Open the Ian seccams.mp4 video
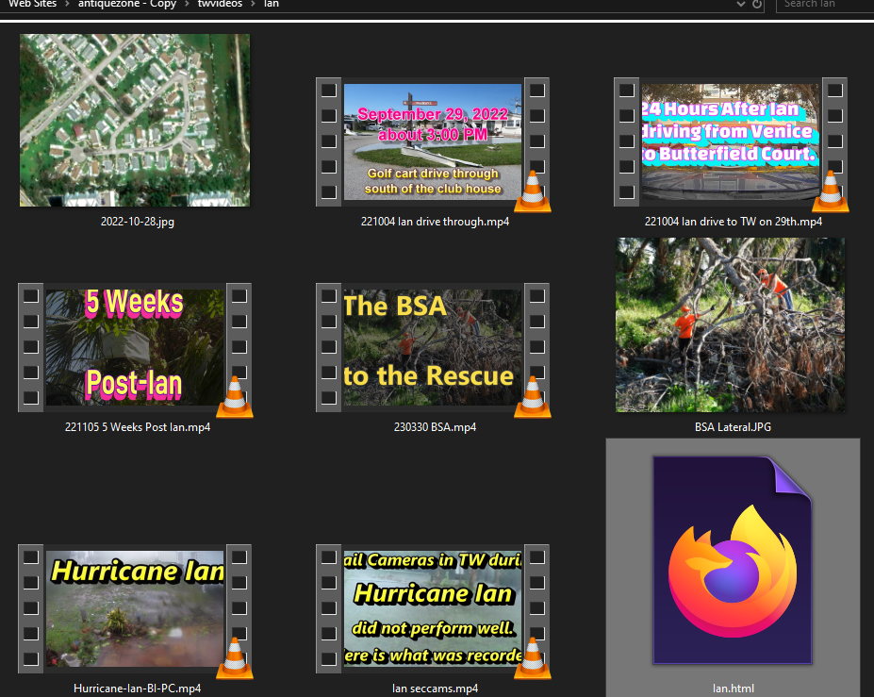 click(x=433, y=608)
